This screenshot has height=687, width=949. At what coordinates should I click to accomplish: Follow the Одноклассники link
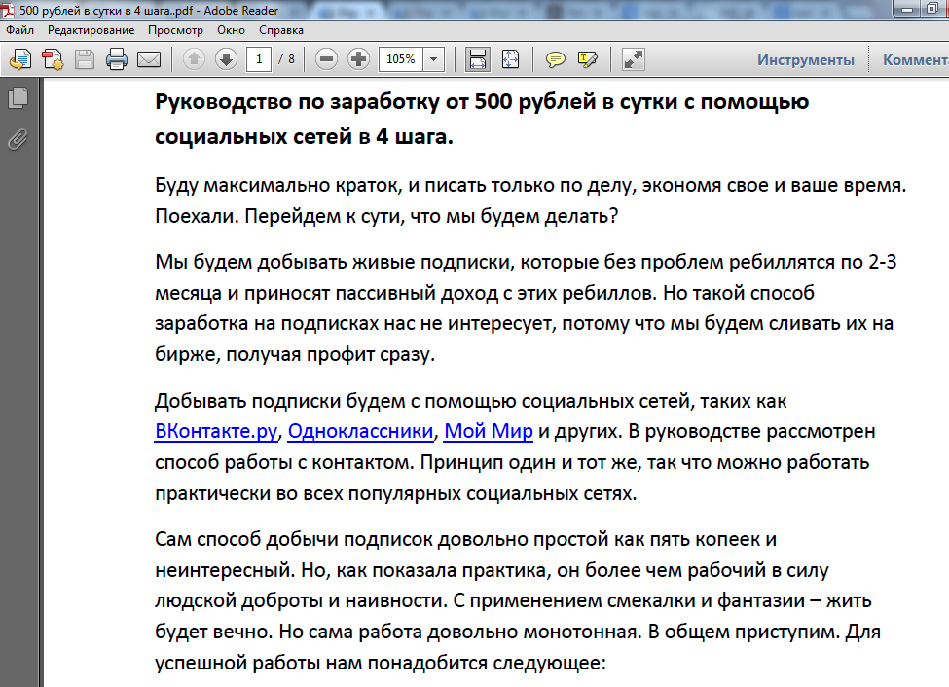361,431
